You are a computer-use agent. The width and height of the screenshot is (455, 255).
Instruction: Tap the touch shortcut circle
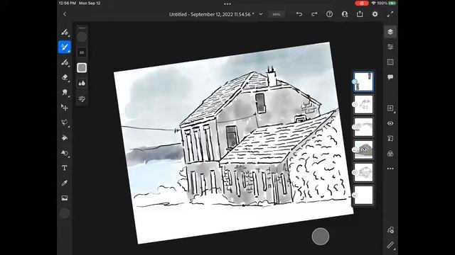(321, 237)
